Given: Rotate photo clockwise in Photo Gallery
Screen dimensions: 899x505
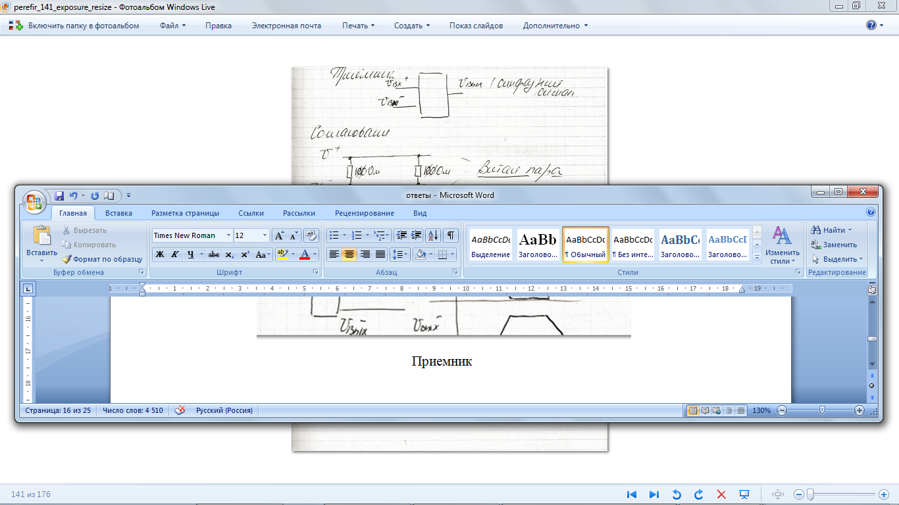Looking at the screenshot, I should tap(699, 494).
